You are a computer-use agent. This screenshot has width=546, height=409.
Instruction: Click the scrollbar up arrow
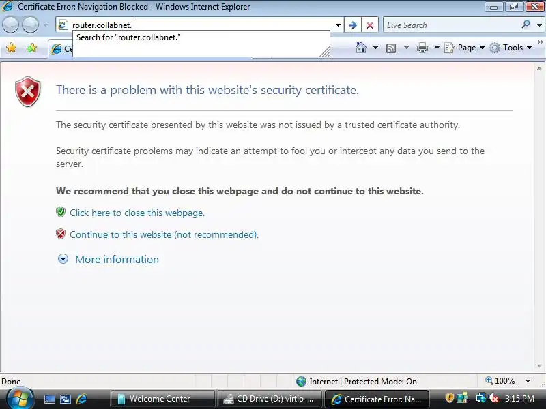[539, 69]
